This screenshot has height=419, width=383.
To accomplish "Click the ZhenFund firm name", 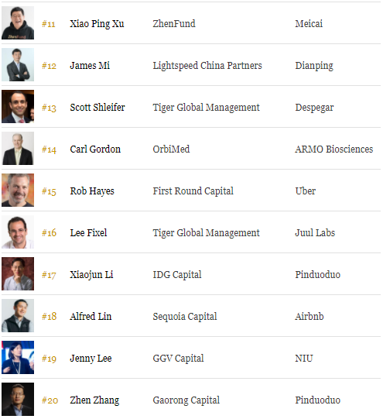I will [174, 24].
